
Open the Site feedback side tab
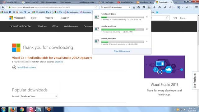[195, 81]
